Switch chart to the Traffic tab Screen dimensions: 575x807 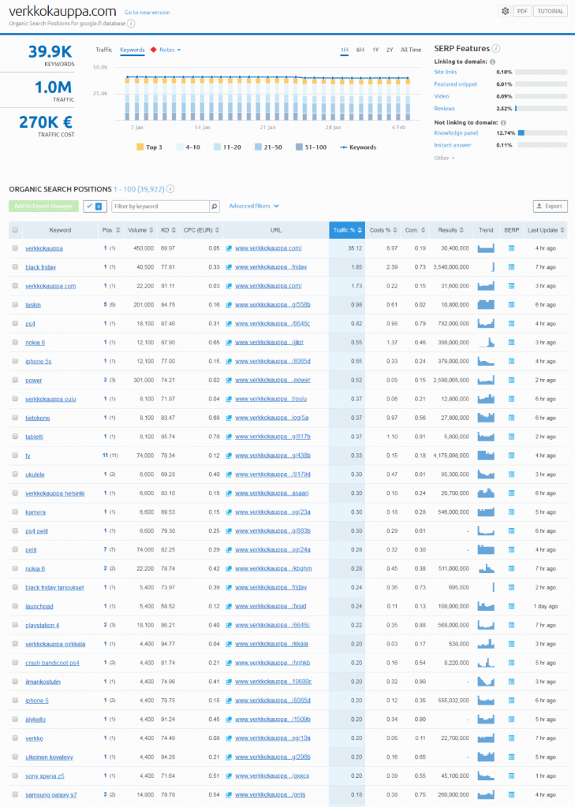(103, 50)
